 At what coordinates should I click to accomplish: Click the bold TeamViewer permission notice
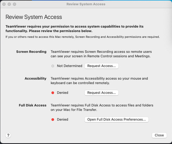click(75, 28)
